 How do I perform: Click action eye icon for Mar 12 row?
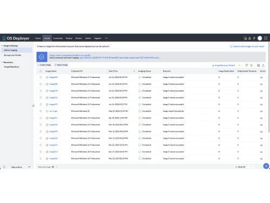[x=261, y=139]
